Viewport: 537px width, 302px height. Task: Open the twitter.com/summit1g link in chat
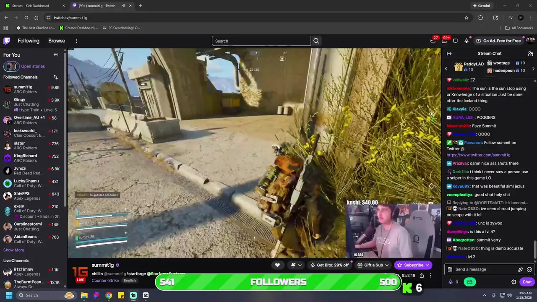pos(478,155)
